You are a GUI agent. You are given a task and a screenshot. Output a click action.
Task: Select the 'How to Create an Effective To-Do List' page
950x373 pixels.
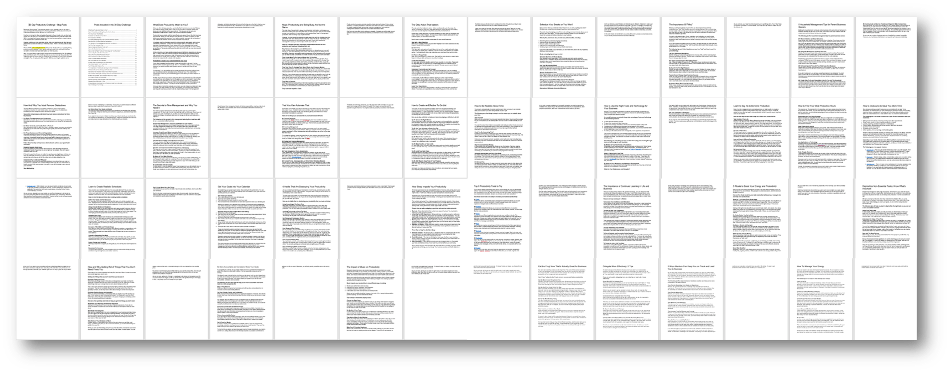pyautogui.click(x=434, y=138)
